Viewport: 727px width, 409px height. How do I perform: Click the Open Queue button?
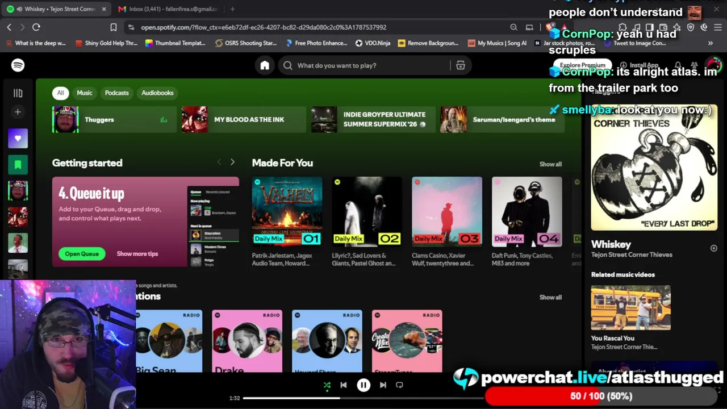(82, 254)
